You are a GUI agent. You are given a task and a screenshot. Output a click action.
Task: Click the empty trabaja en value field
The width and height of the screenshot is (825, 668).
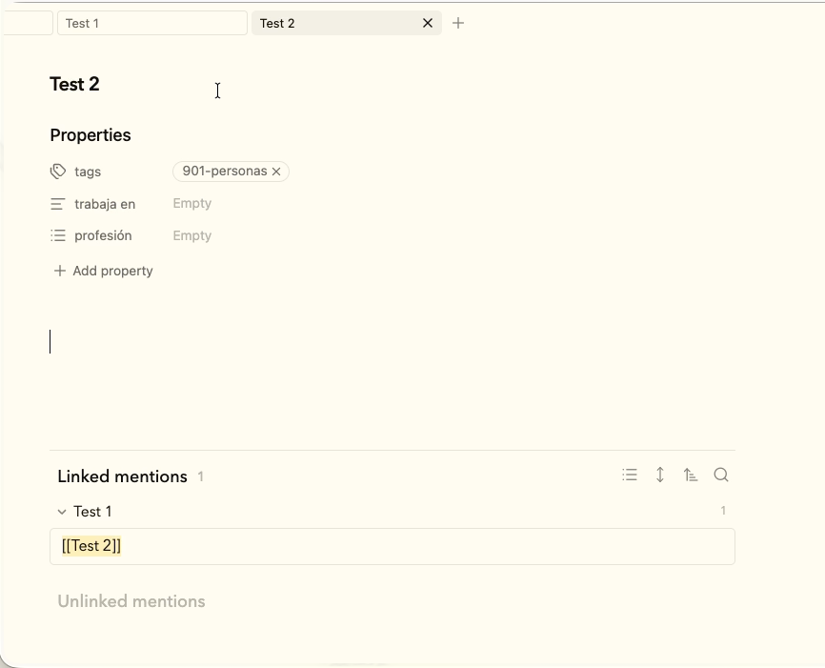coord(192,204)
